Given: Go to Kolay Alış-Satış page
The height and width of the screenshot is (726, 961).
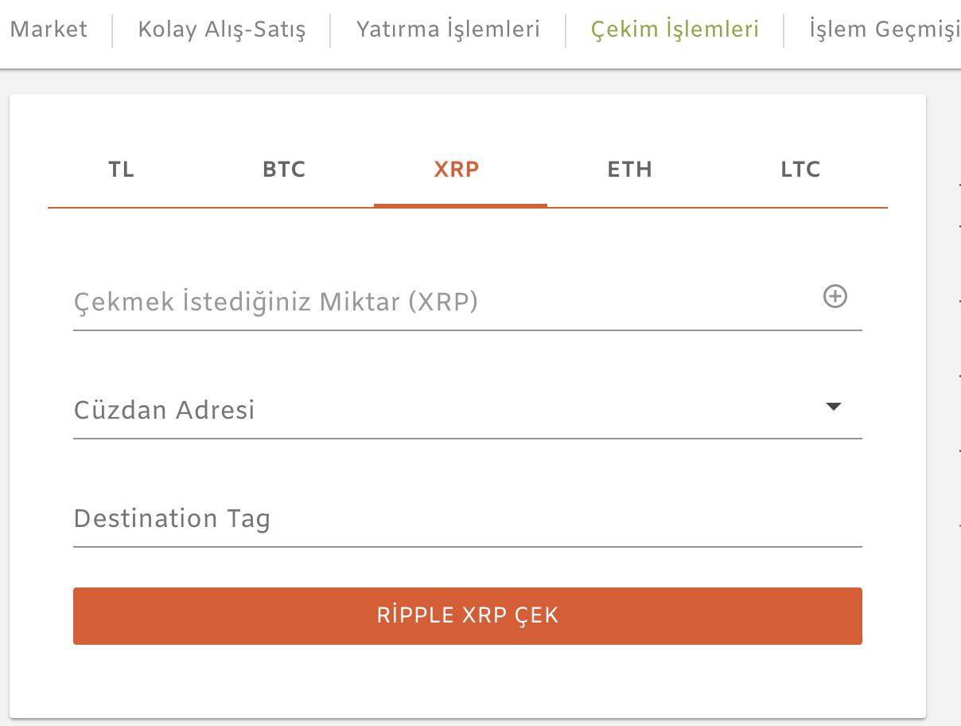Looking at the screenshot, I should pyautogui.click(x=222, y=30).
